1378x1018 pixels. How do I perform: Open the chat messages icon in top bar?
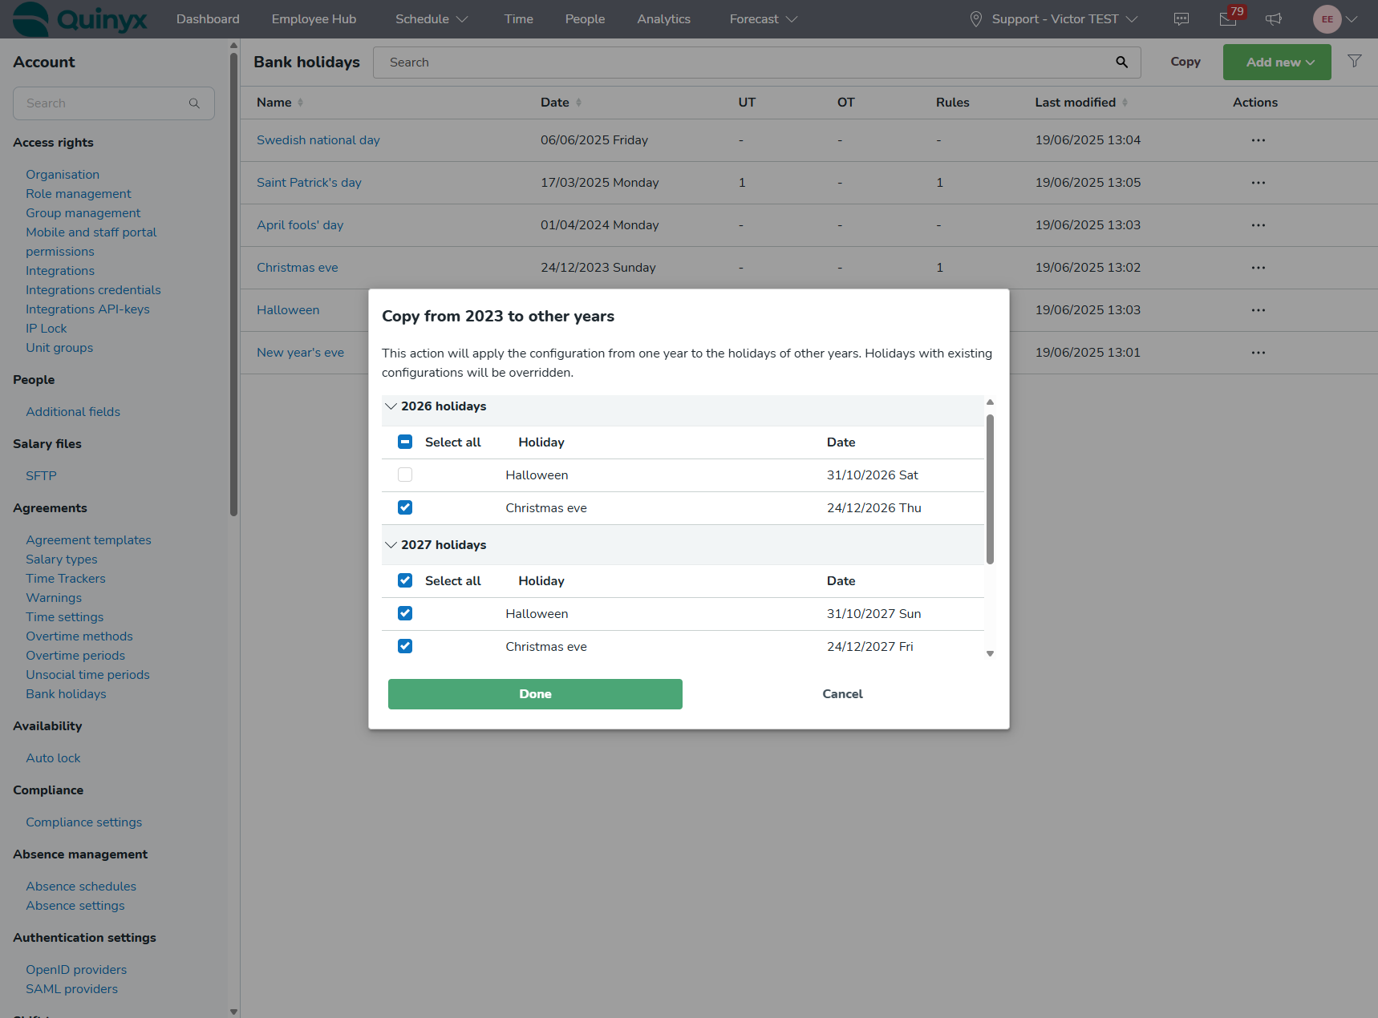[x=1181, y=19]
